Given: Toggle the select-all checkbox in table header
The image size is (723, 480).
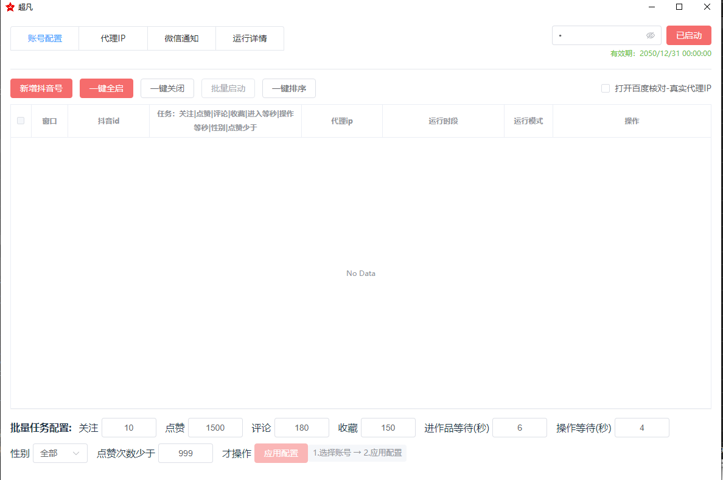Looking at the screenshot, I should pyautogui.click(x=20, y=121).
